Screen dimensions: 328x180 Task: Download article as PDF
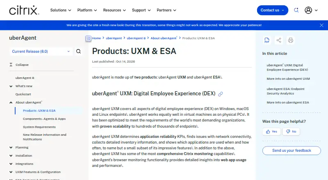tap(267, 40)
